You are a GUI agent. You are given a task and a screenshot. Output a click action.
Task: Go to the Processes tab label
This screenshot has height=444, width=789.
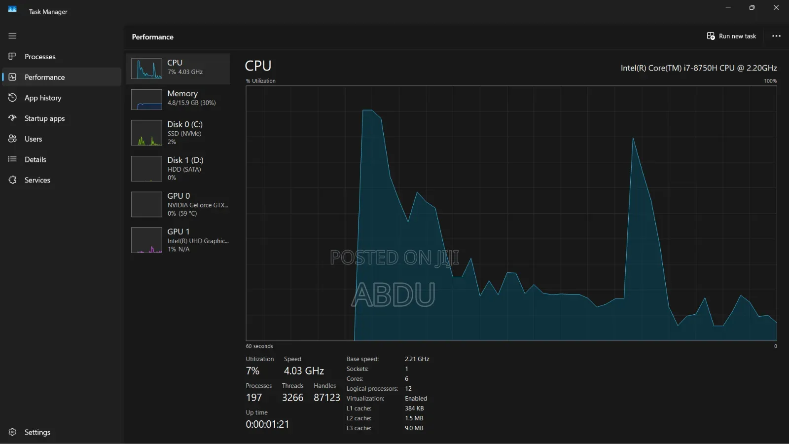(40, 57)
